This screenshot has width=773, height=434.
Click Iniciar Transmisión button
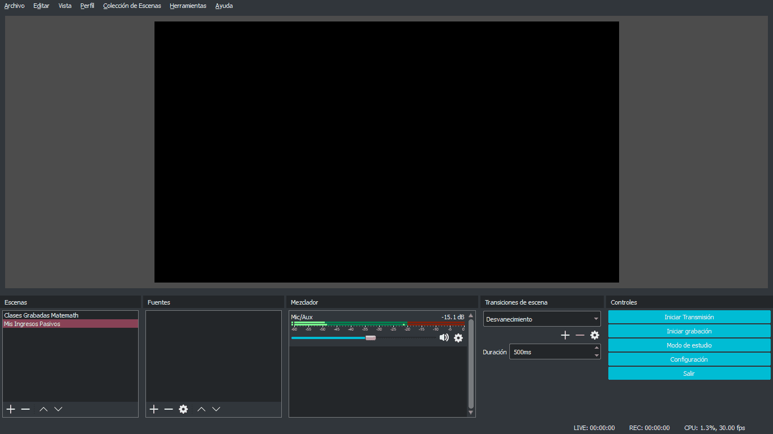(689, 317)
